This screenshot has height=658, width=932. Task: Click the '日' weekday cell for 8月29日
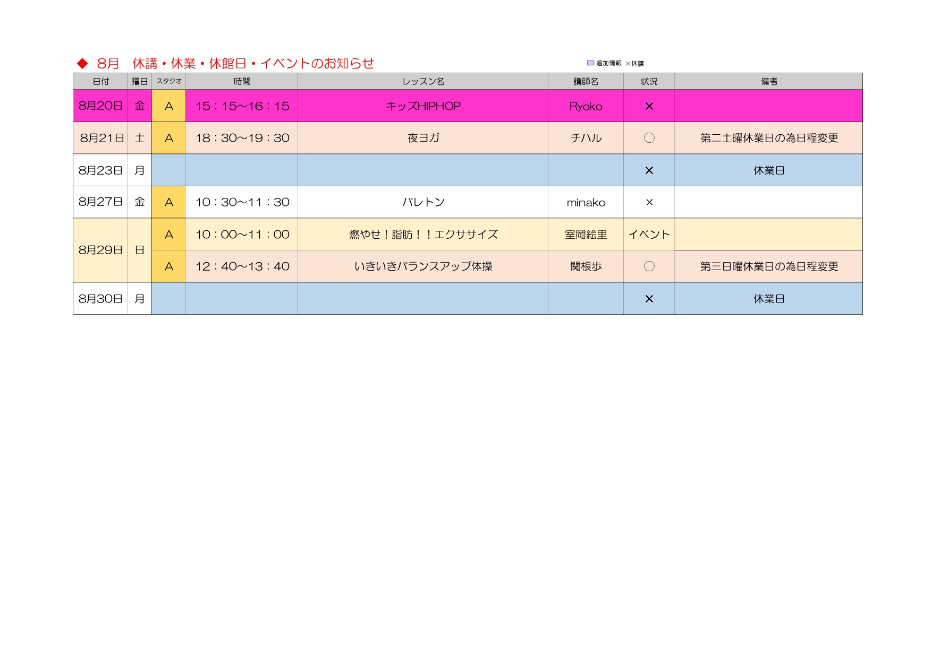pos(139,250)
